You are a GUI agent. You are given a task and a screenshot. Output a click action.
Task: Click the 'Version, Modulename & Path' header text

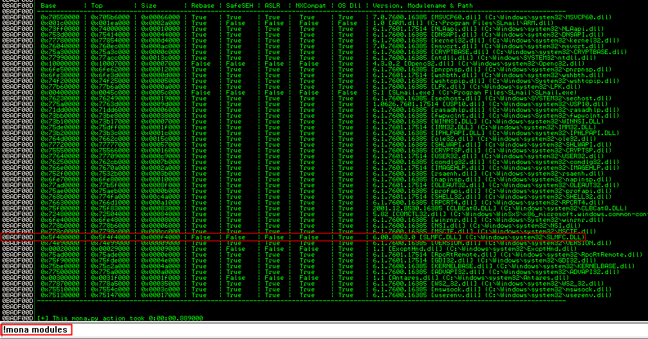[x=423, y=6]
